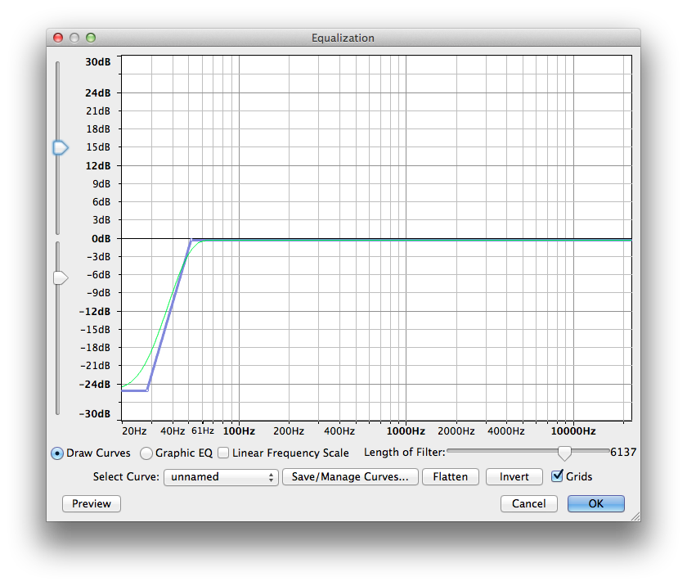Uncheck the Grids checkbox
Viewport: 687px width, 586px height.
point(557,476)
